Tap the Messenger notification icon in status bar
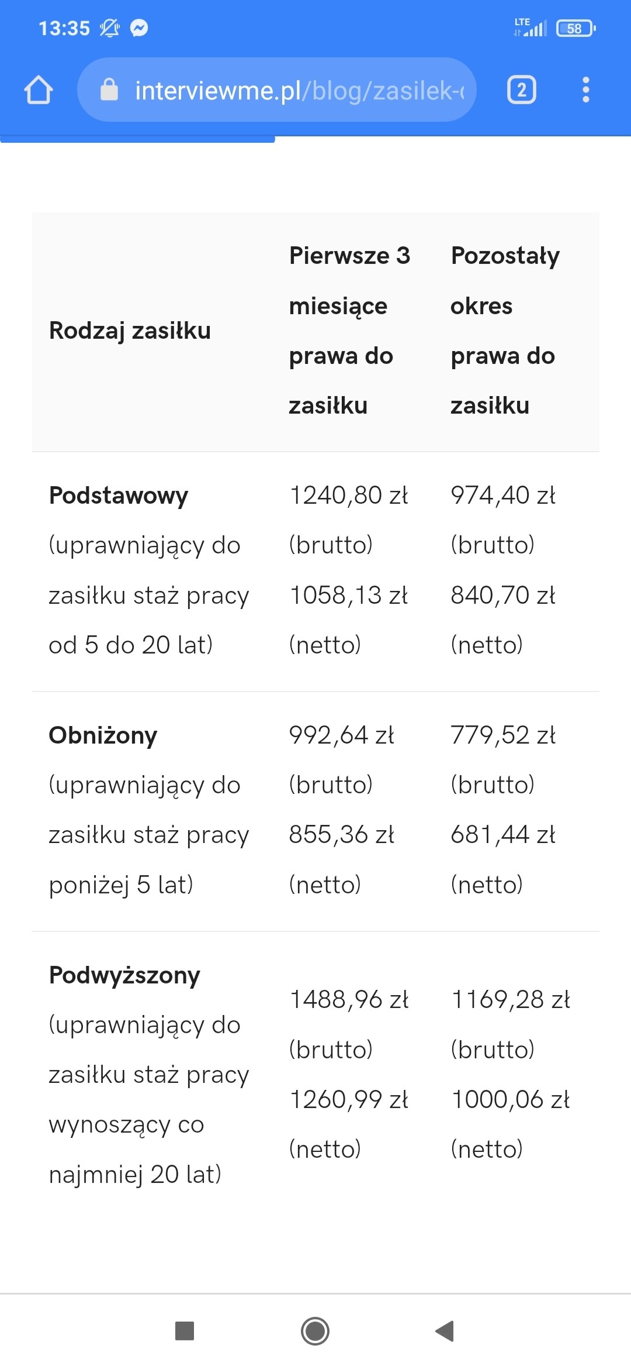This screenshot has height=1369, width=631. click(x=139, y=27)
